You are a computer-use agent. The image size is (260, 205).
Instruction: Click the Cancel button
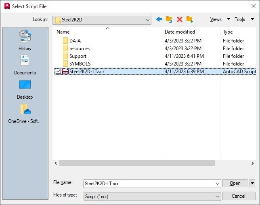[239, 196]
